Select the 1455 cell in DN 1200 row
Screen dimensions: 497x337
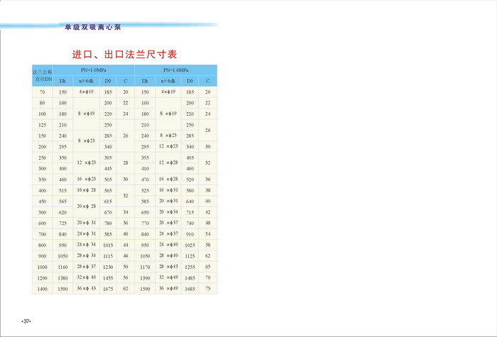[108, 277]
